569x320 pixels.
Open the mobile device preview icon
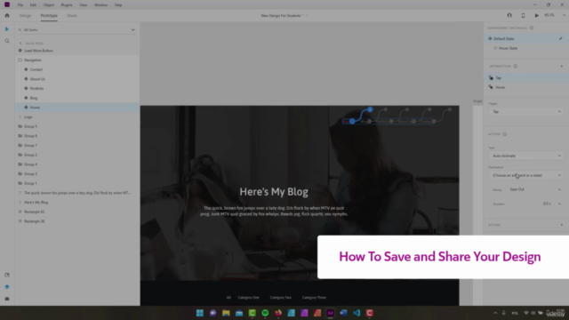523,16
